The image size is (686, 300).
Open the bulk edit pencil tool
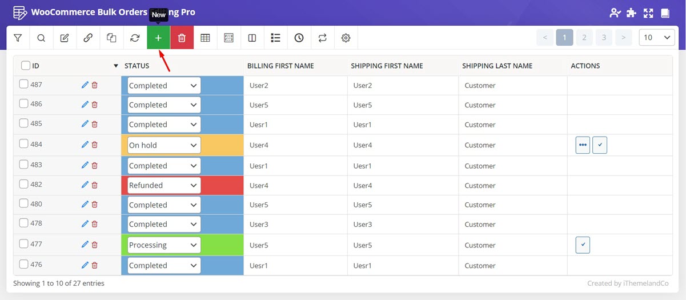pyautogui.click(x=65, y=38)
